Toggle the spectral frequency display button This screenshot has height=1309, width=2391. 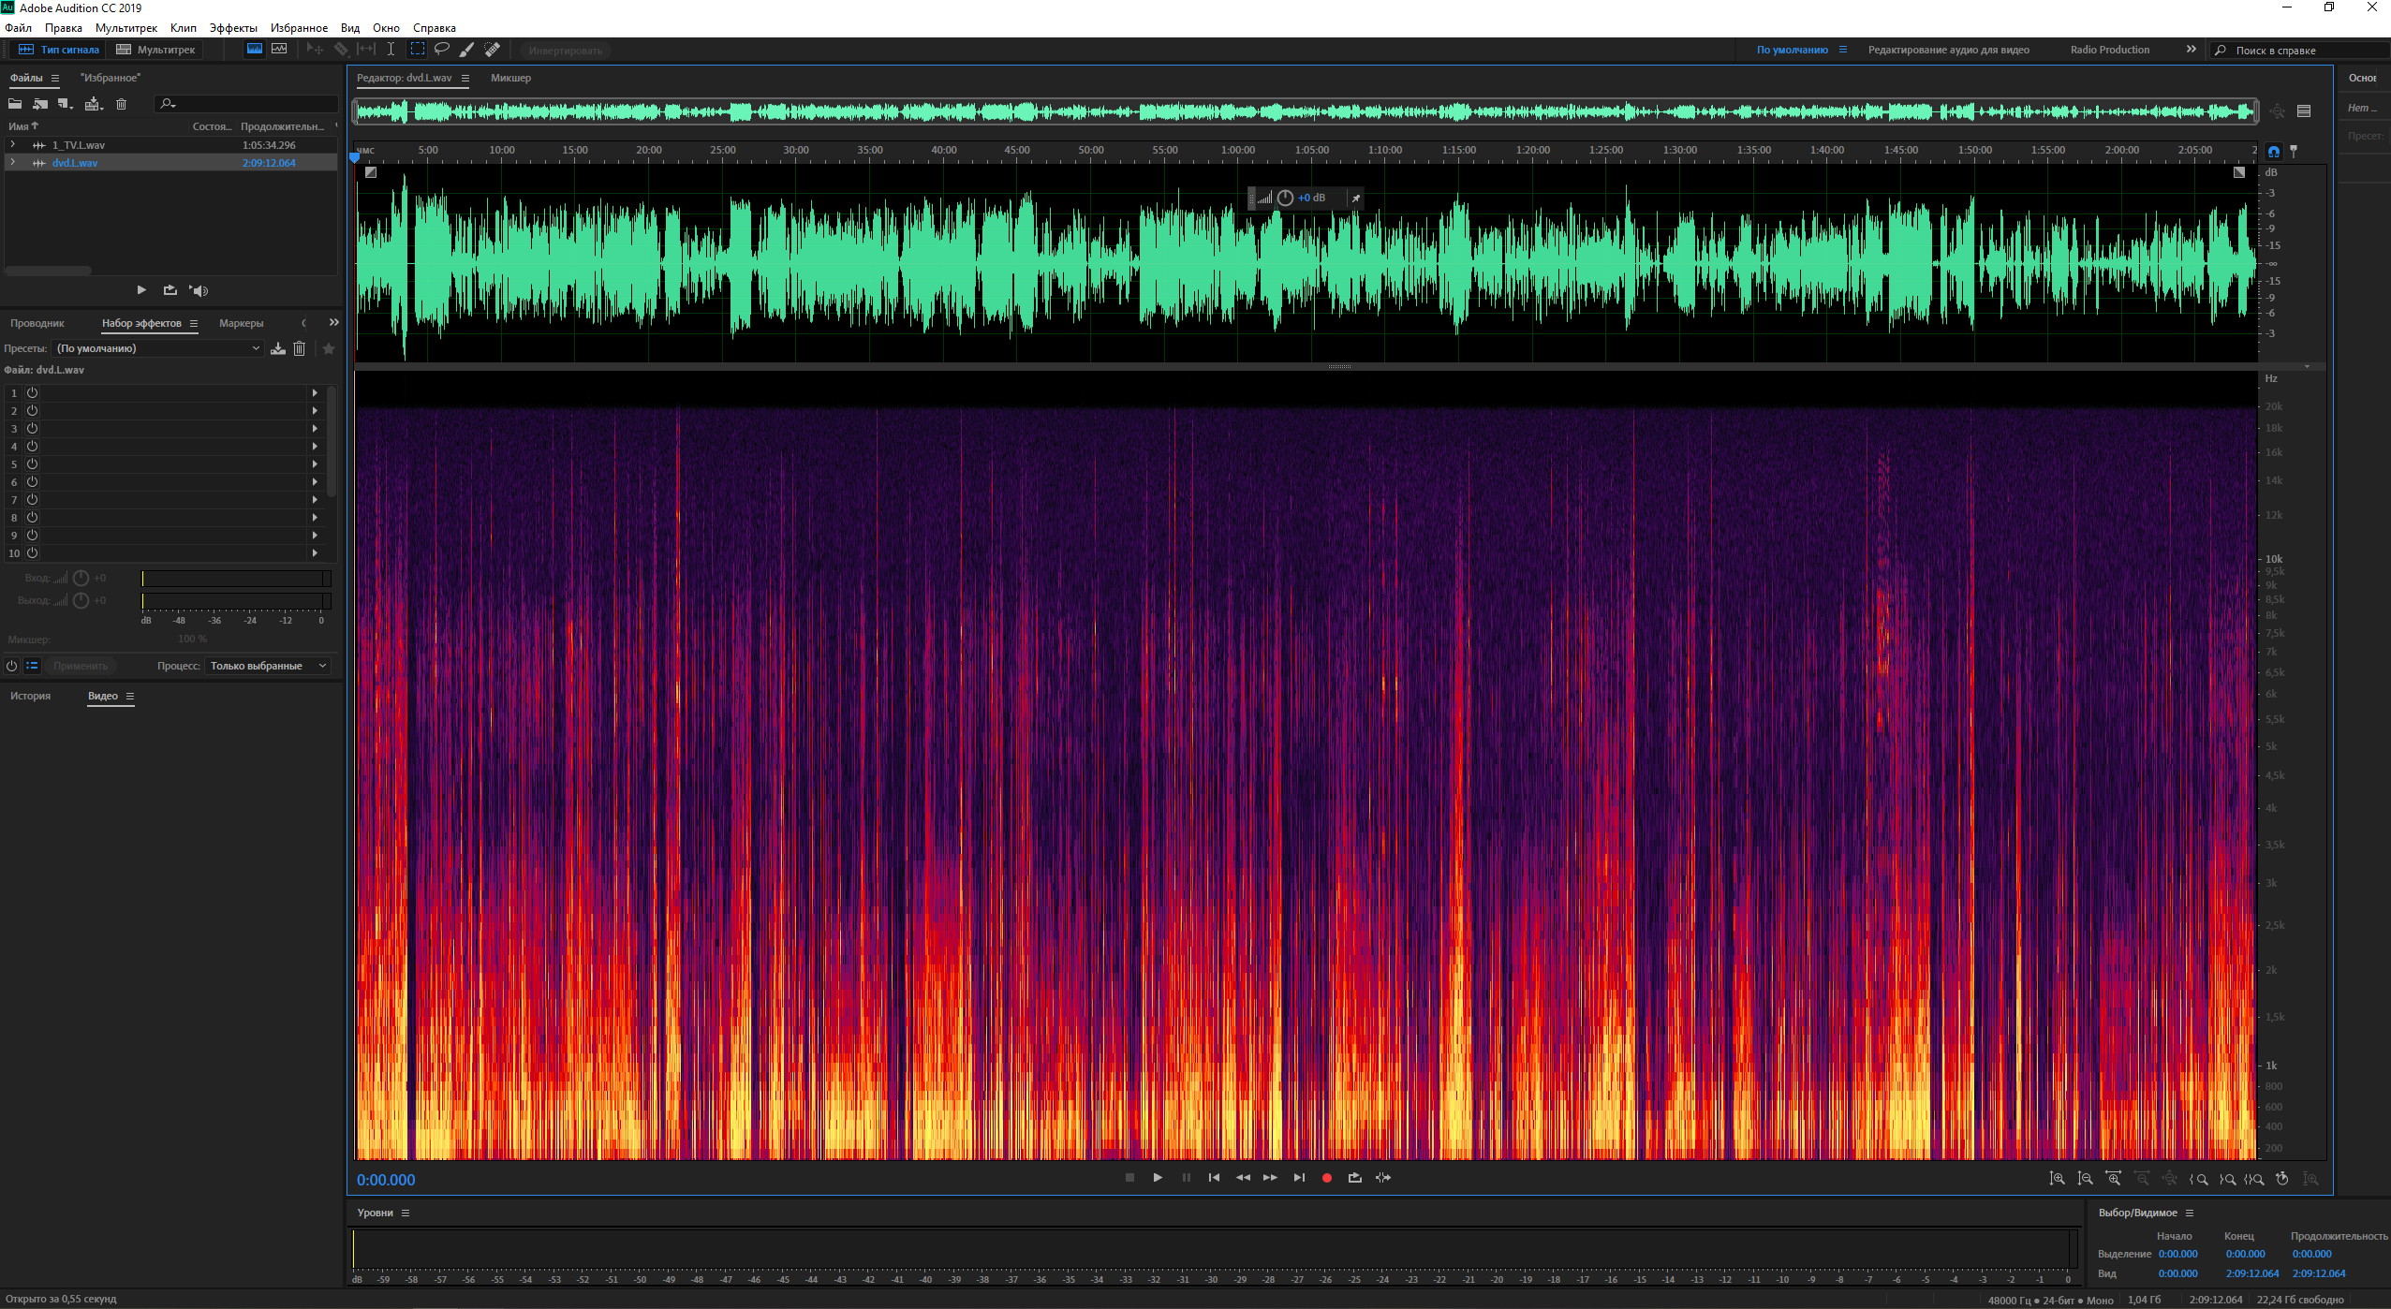point(255,50)
